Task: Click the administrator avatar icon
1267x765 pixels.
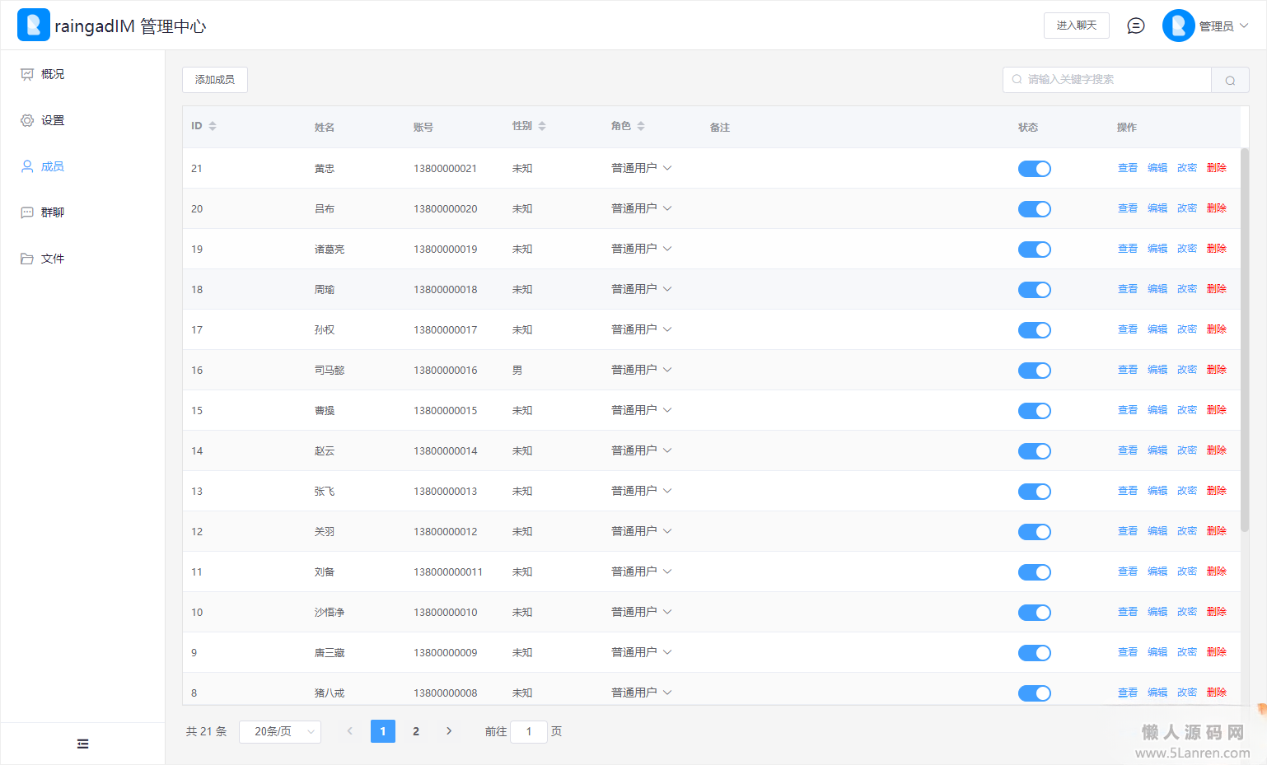Action: pos(1178,26)
